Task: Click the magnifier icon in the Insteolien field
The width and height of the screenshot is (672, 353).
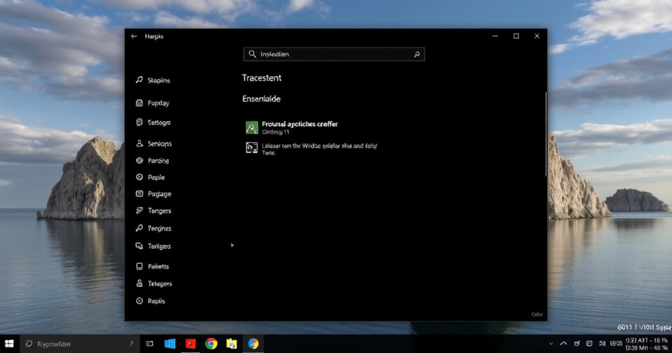Action: (x=417, y=55)
